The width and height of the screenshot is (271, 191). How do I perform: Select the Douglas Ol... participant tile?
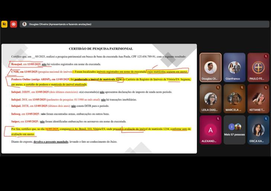point(210,67)
